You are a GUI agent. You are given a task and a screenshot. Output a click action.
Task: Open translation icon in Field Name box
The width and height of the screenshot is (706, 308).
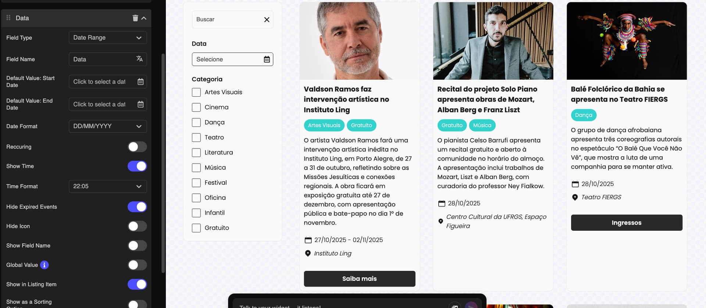139,59
